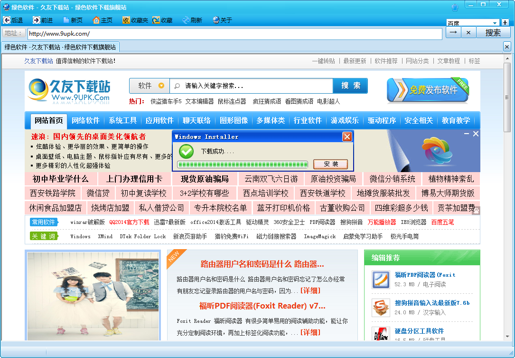Open the 一键转贴 link
The height and width of the screenshot is (358, 515).
(x=324, y=61)
